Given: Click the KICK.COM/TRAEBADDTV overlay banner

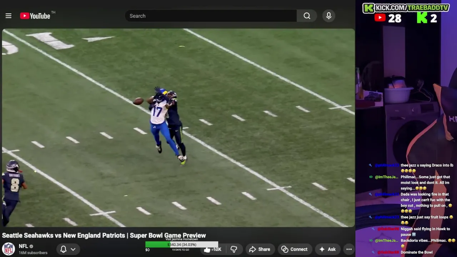Looking at the screenshot, I should [406, 8].
